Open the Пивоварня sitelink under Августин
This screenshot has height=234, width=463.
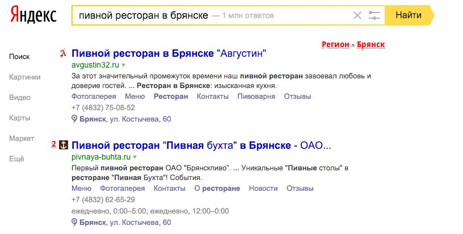tap(256, 97)
